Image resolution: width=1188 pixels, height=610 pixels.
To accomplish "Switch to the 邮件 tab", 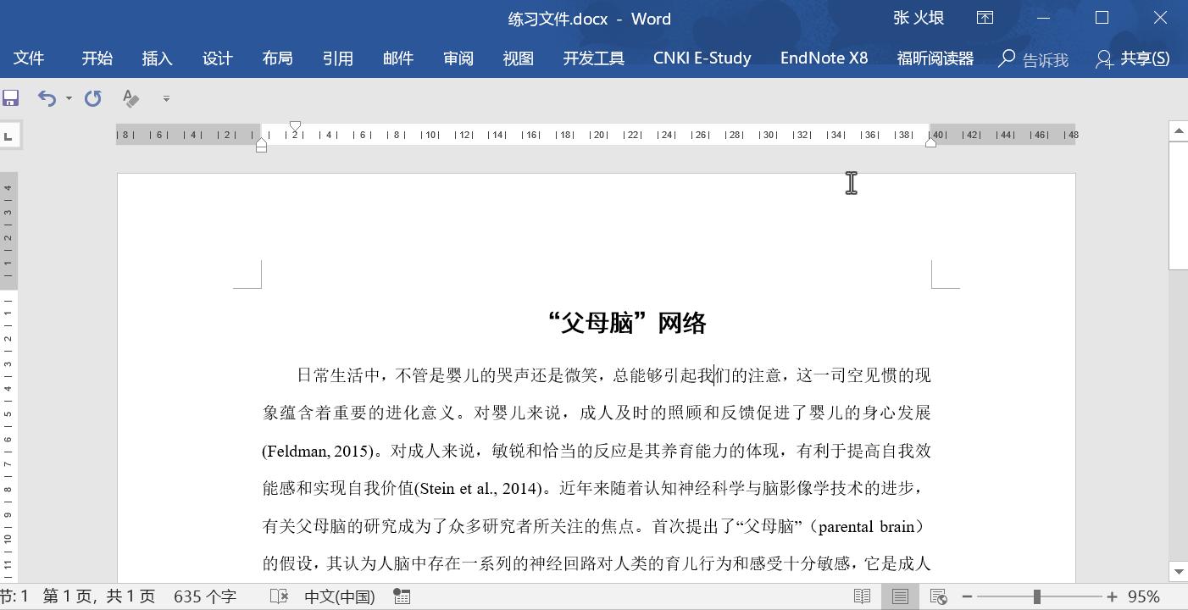I will coord(398,58).
